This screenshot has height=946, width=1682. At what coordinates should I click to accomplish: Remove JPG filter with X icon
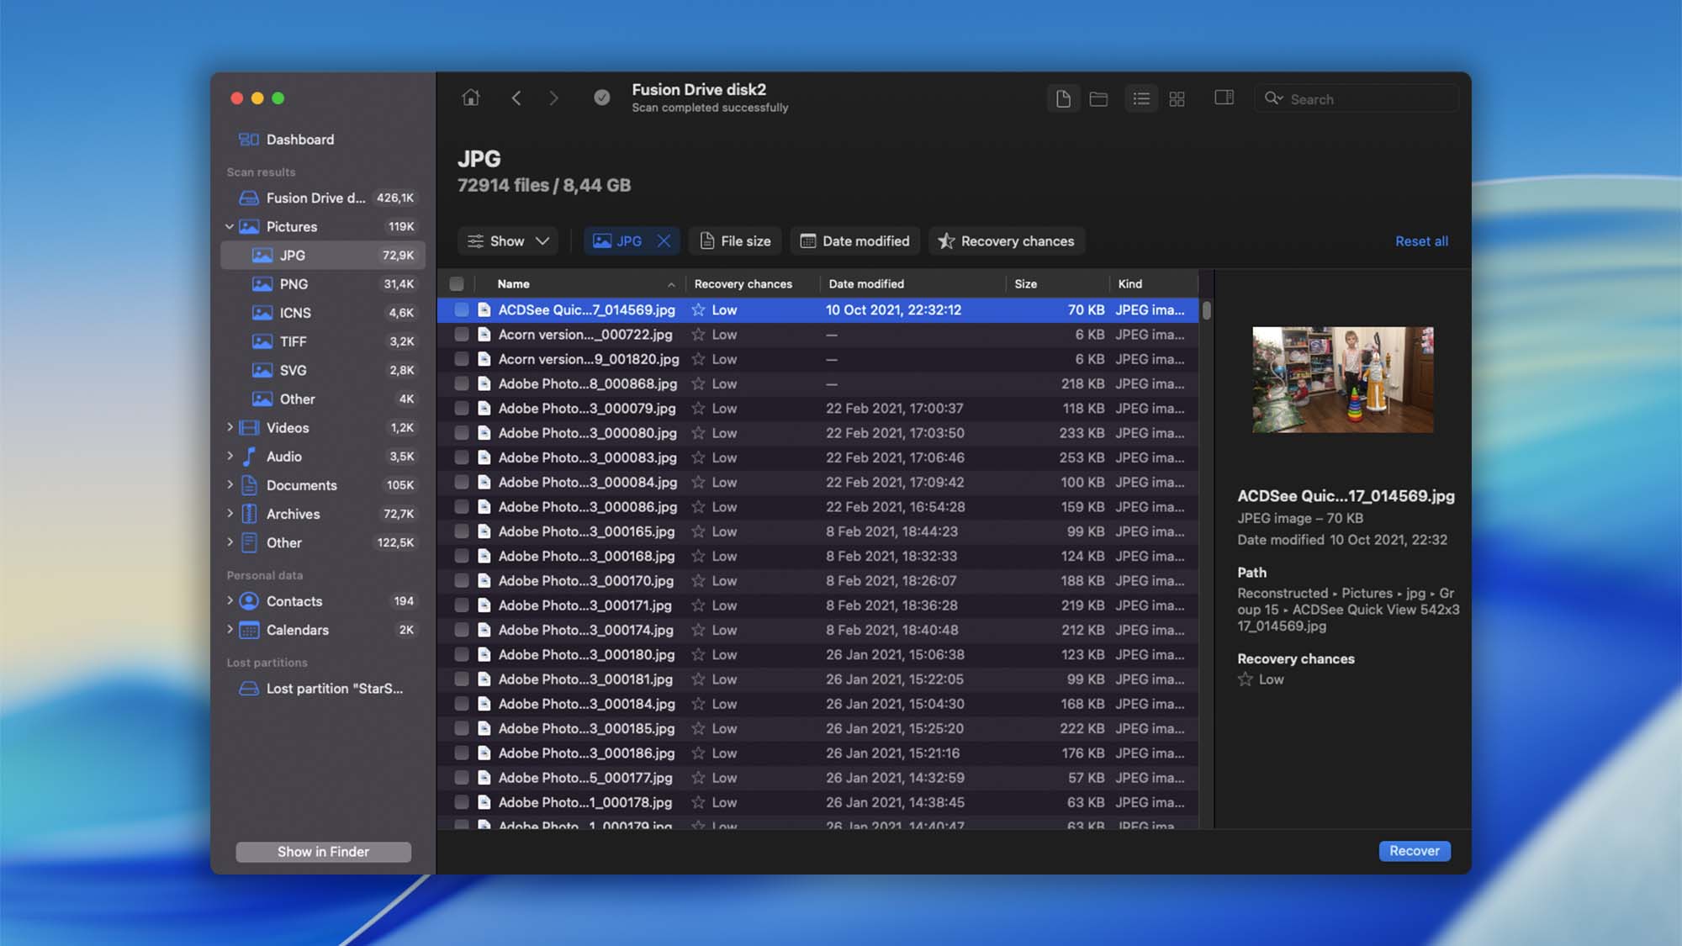pyautogui.click(x=664, y=241)
